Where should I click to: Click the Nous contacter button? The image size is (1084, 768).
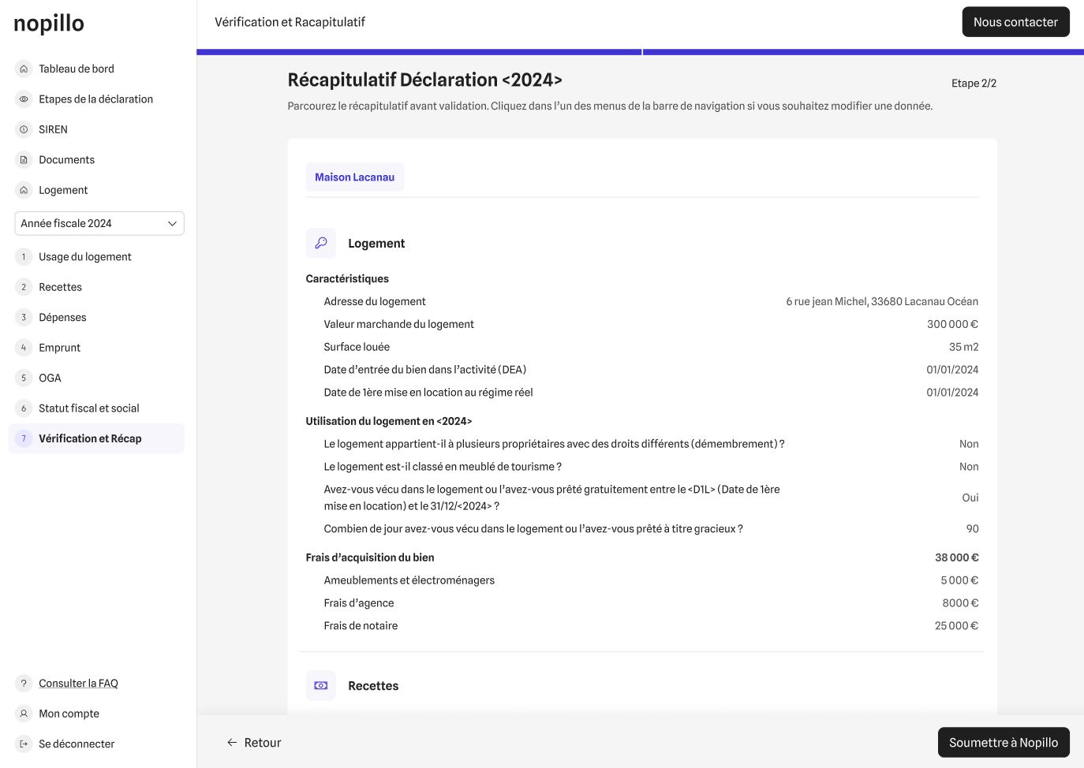[1015, 22]
